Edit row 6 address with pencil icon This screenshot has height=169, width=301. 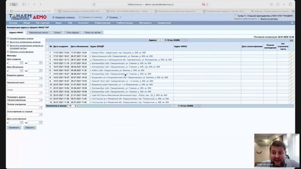point(291,70)
